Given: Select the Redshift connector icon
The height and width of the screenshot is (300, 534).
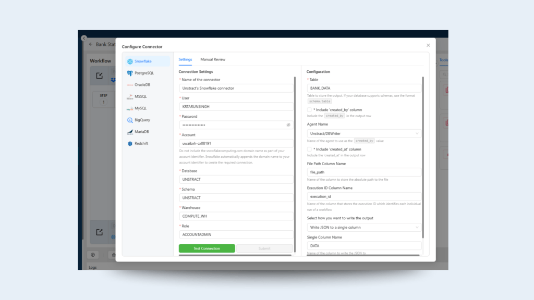Looking at the screenshot, I should tap(130, 143).
